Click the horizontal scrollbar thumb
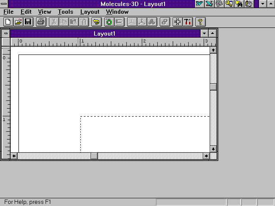Viewport: 275px width, 206px height. point(95,156)
